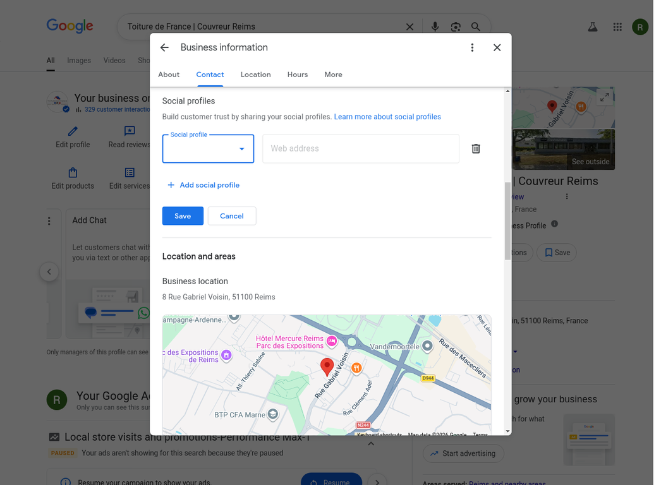The width and height of the screenshot is (661, 485).
Task: Click inside the Web address field
Action: pyautogui.click(x=360, y=148)
